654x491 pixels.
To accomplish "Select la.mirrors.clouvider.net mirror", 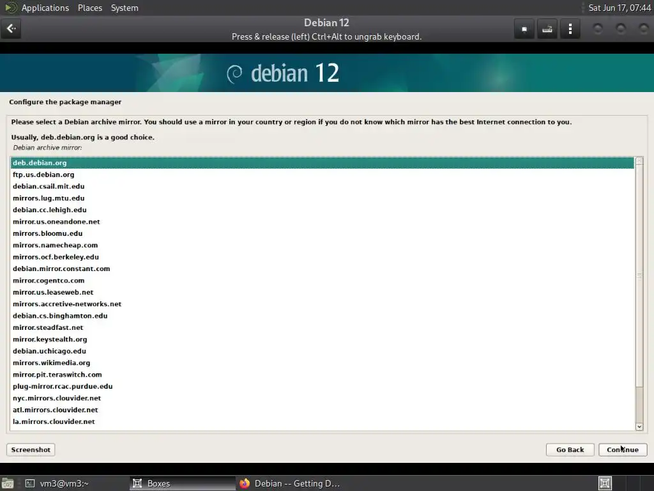I will tap(322, 422).
